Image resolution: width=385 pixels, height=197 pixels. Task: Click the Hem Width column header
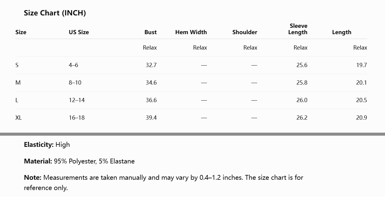191,32
